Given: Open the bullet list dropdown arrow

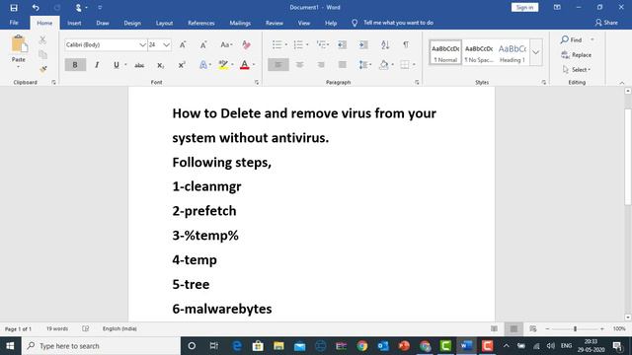Looking at the screenshot, I should coord(286,44).
